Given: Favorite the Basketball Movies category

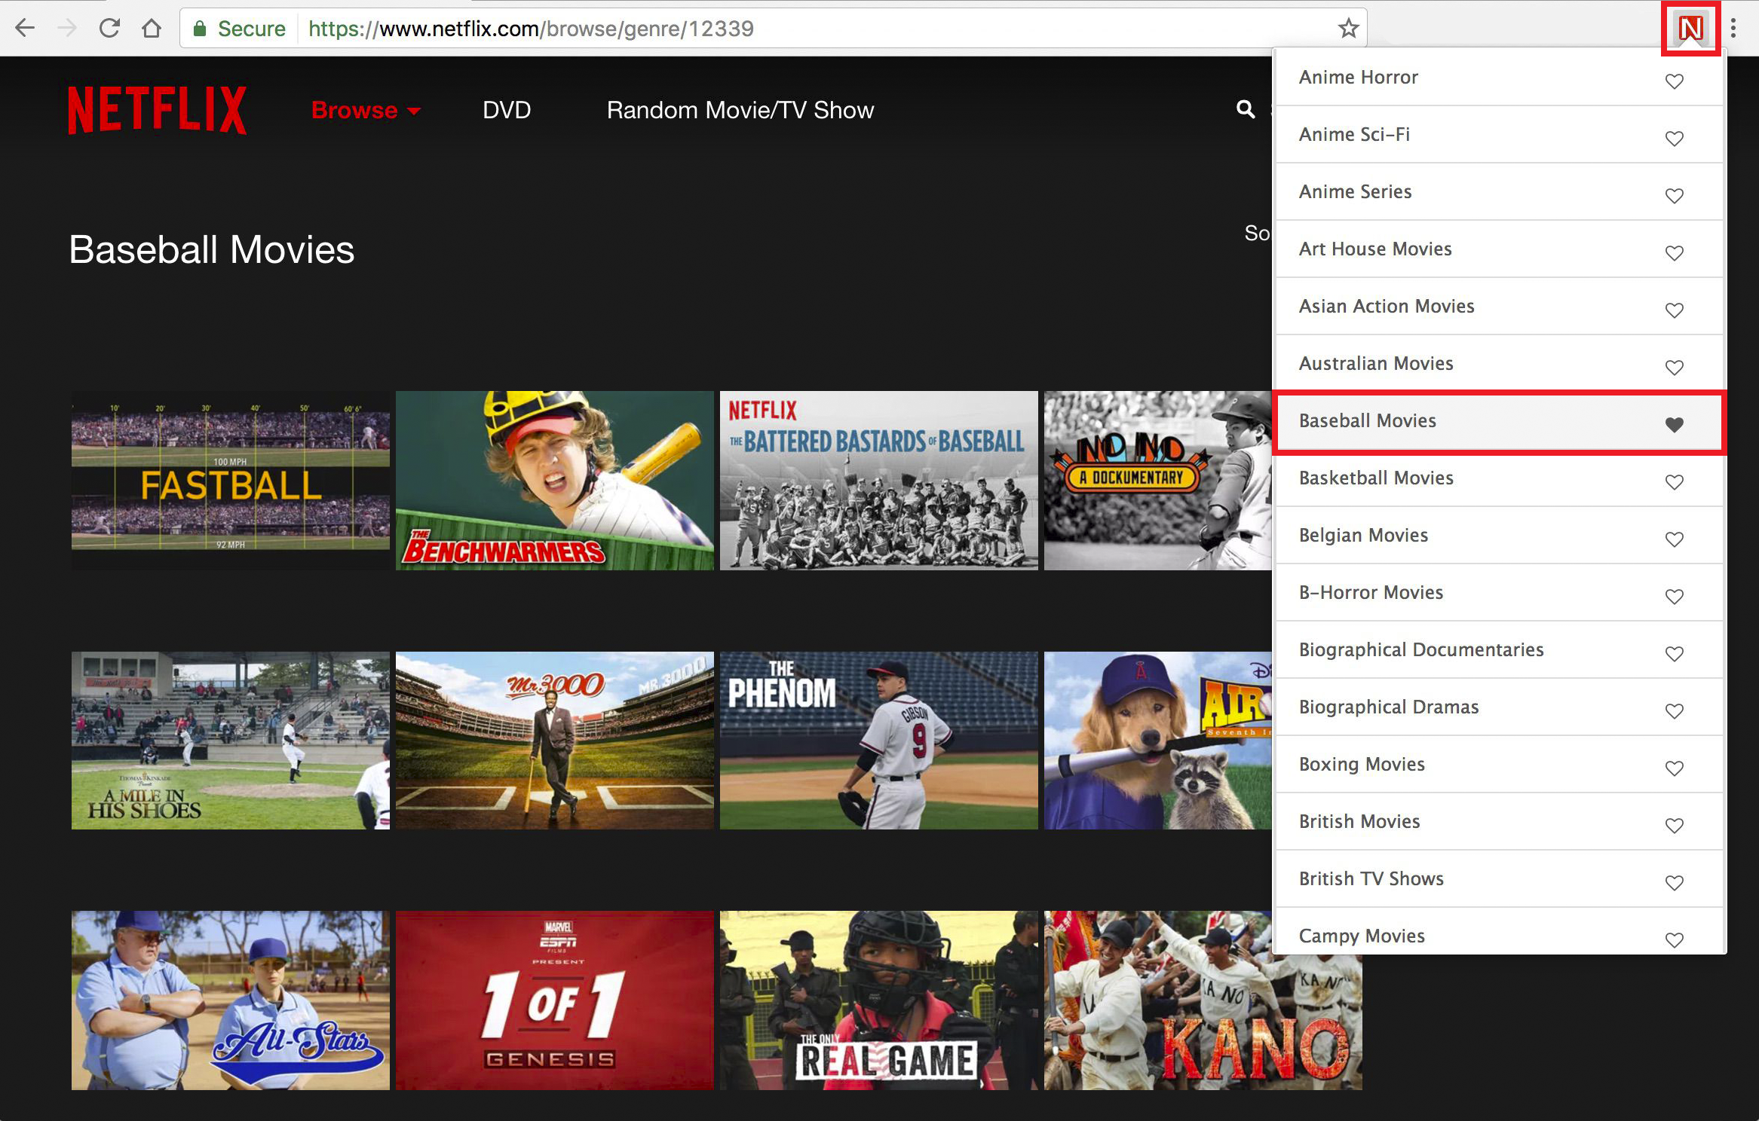Looking at the screenshot, I should 1674,481.
